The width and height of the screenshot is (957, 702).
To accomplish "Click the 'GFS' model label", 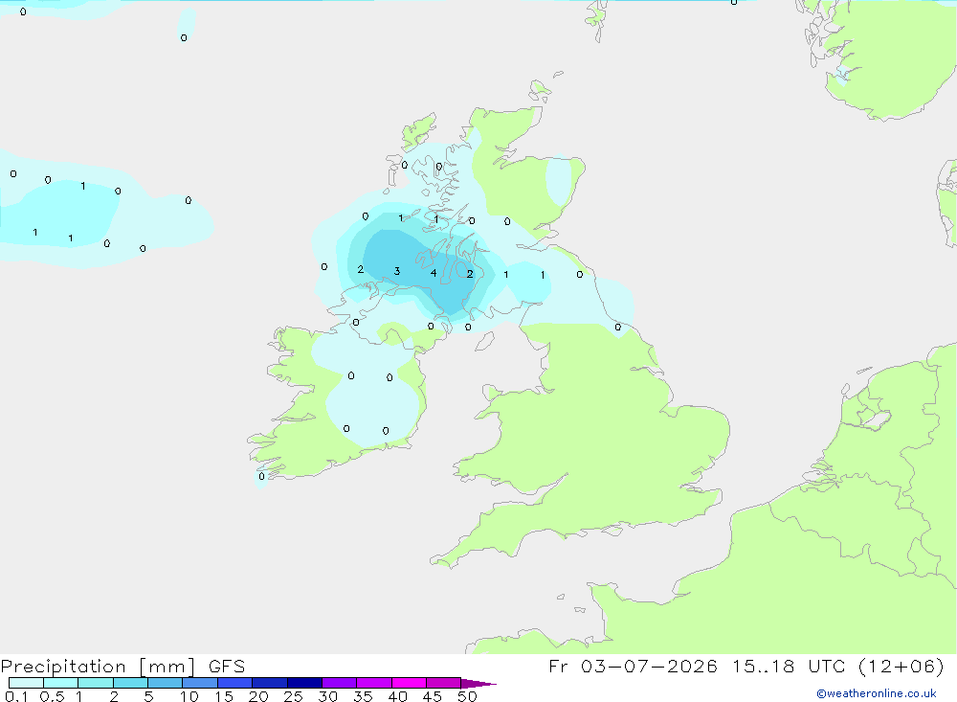I will (x=227, y=666).
